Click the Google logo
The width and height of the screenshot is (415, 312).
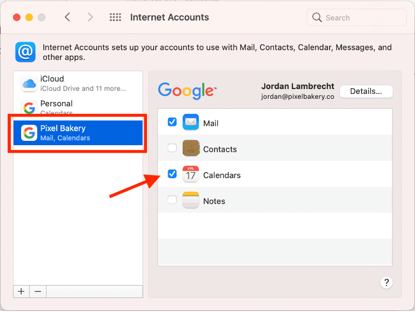[187, 91]
